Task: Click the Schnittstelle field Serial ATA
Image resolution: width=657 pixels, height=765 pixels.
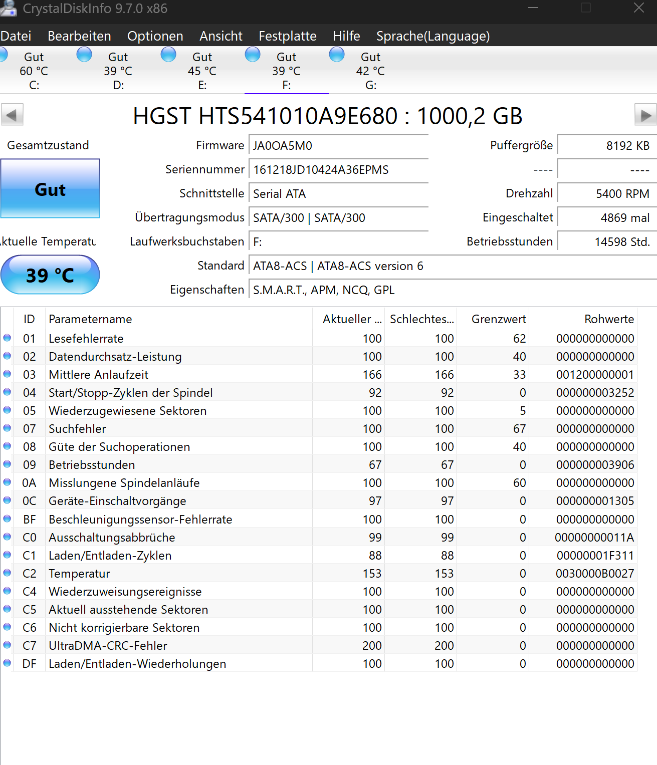Action: tap(338, 194)
